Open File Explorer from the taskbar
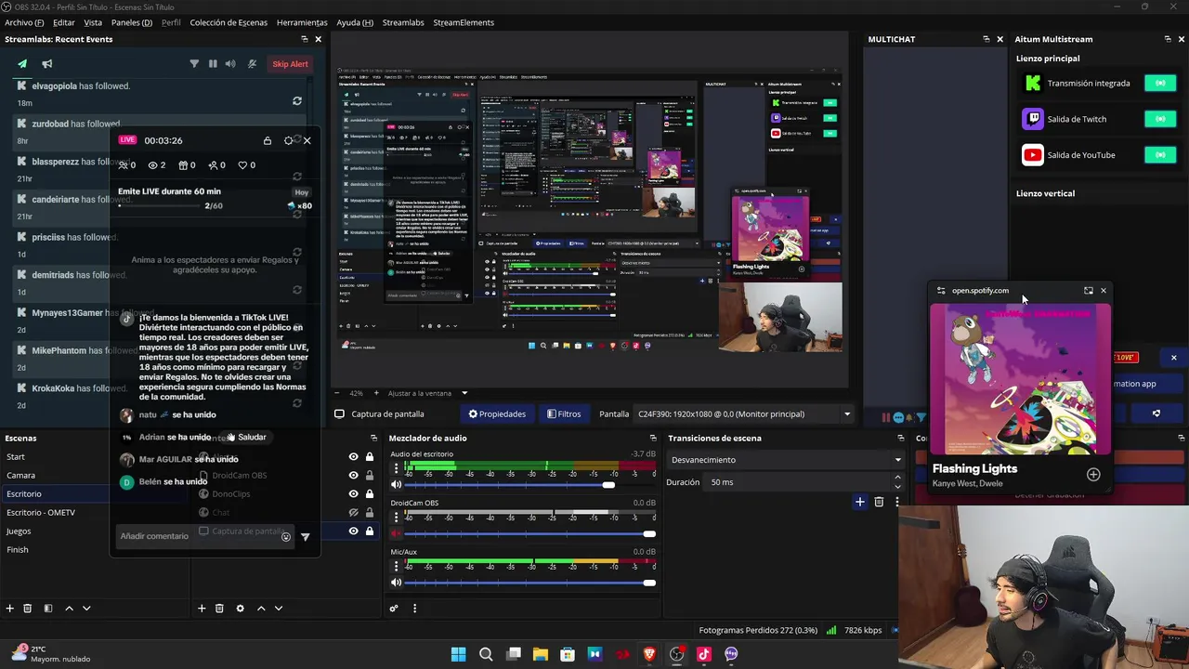 tap(540, 654)
